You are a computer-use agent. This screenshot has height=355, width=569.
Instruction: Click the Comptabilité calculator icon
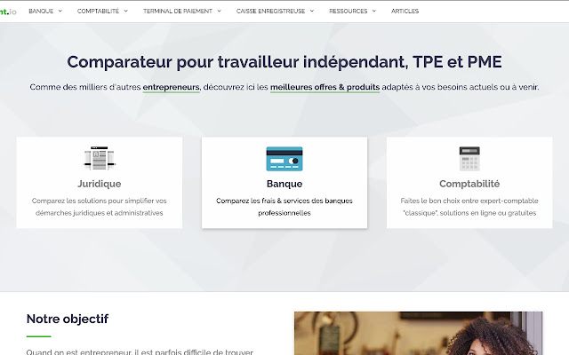(x=469, y=159)
